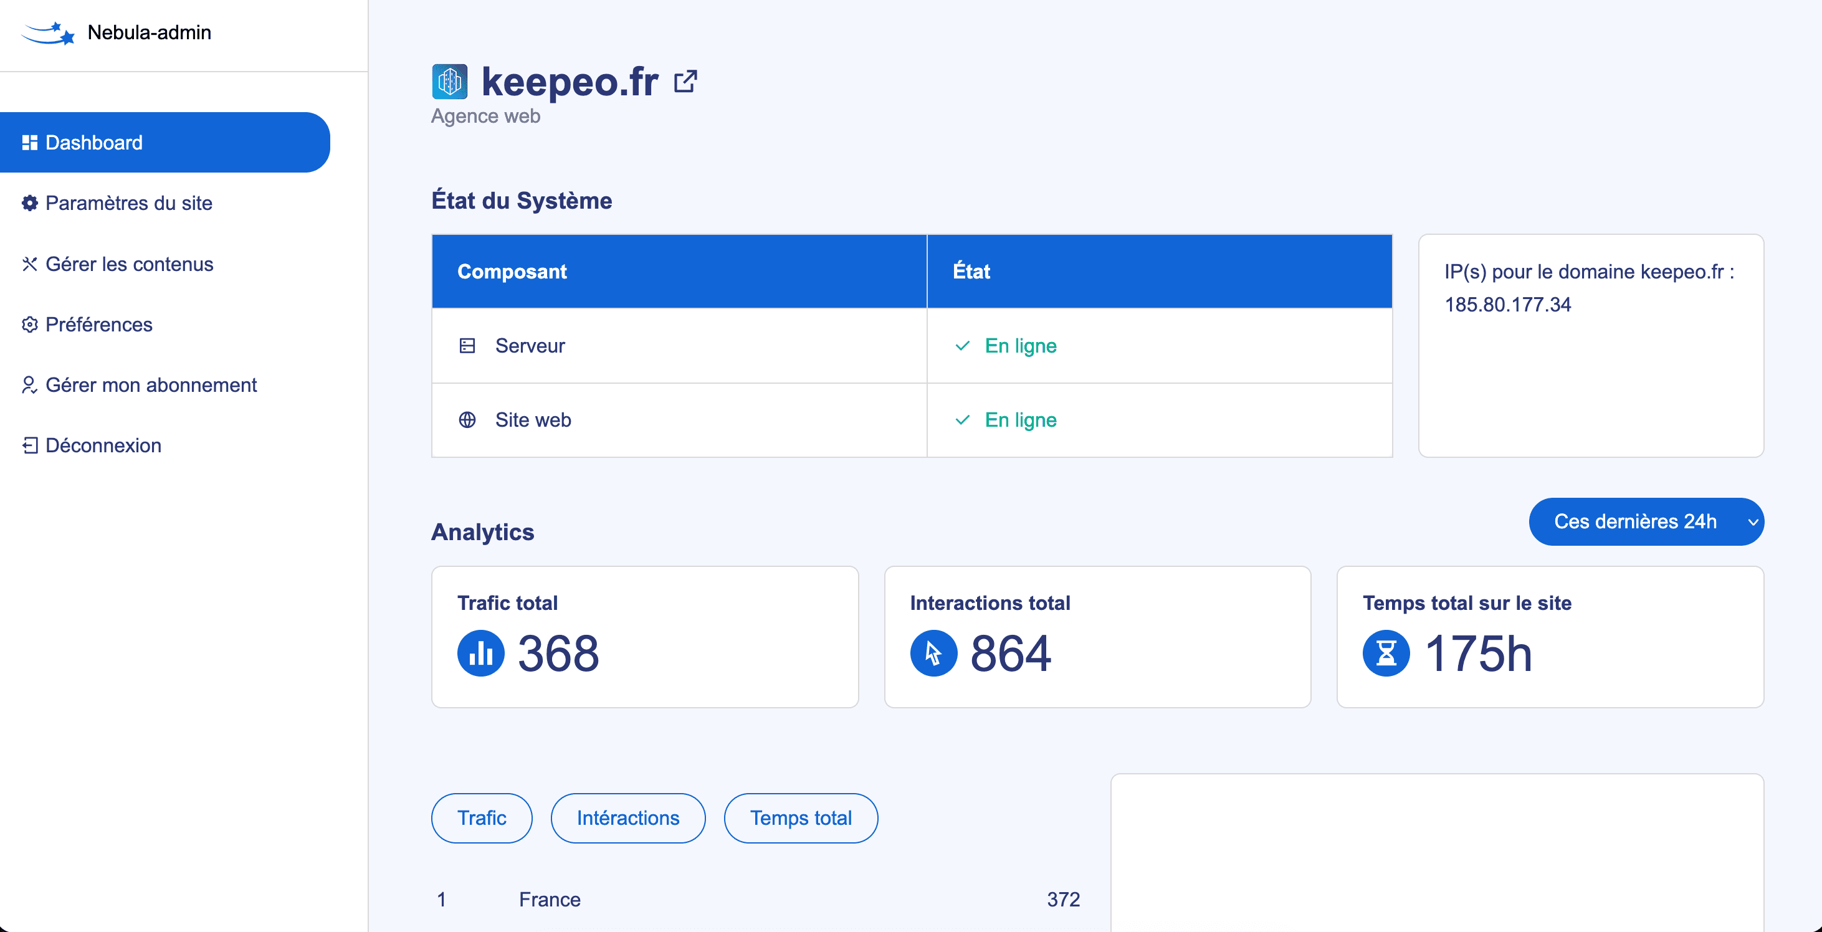Expand the Ces dernières 24h period dropdown
The image size is (1822, 932).
pos(1646,522)
